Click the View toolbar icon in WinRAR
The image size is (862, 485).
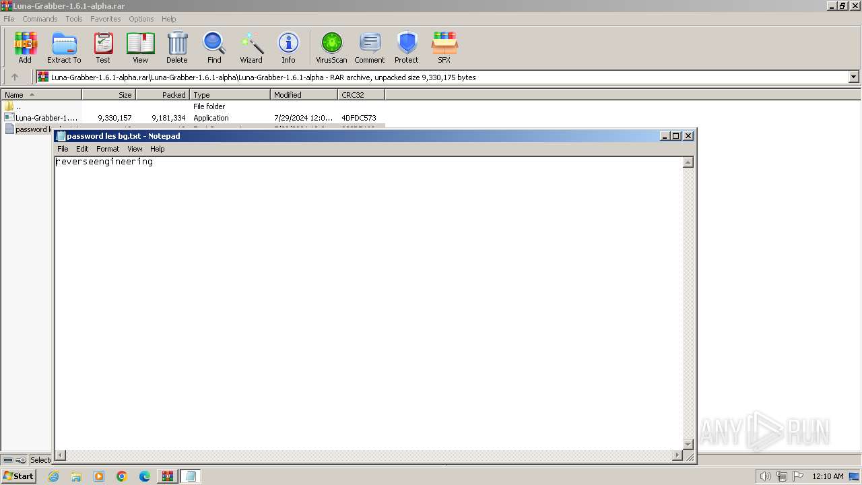coord(140,48)
